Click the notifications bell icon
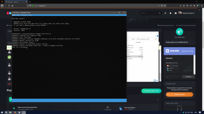Image resolution: width=204 pixels, height=114 pixels. coord(171,13)
